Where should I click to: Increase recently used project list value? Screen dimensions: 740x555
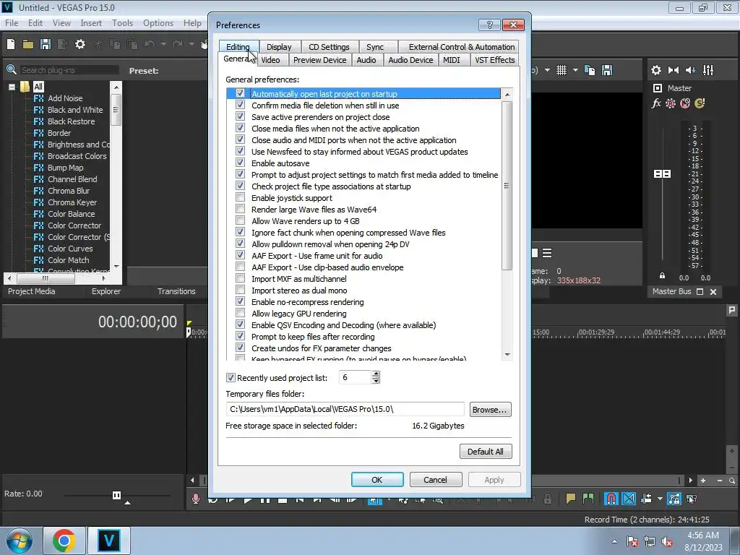pyautogui.click(x=376, y=374)
